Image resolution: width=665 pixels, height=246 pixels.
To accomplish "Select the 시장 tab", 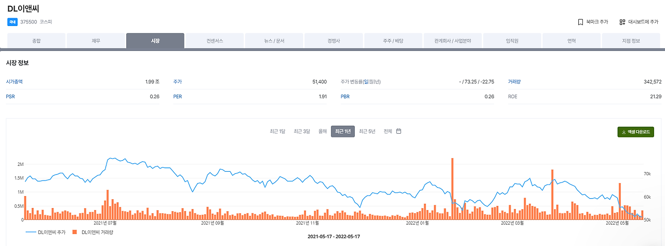I will point(155,41).
